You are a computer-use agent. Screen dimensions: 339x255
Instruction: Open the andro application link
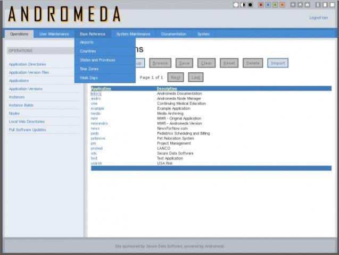point(96,99)
